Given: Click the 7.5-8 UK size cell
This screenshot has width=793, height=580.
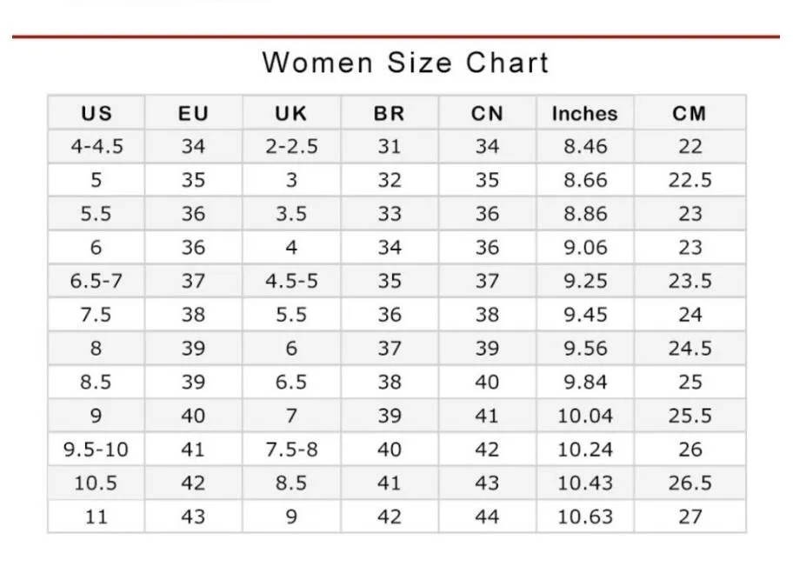Looking at the screenshot, I should tap(291, 449).
